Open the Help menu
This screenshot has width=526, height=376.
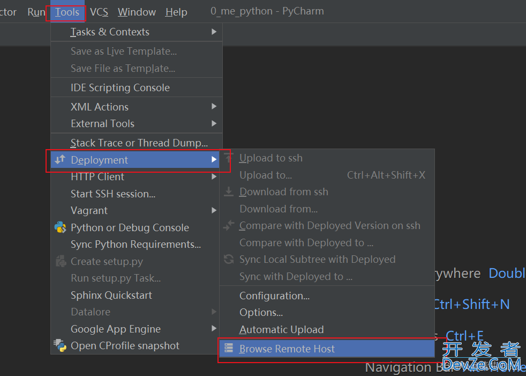176,12
